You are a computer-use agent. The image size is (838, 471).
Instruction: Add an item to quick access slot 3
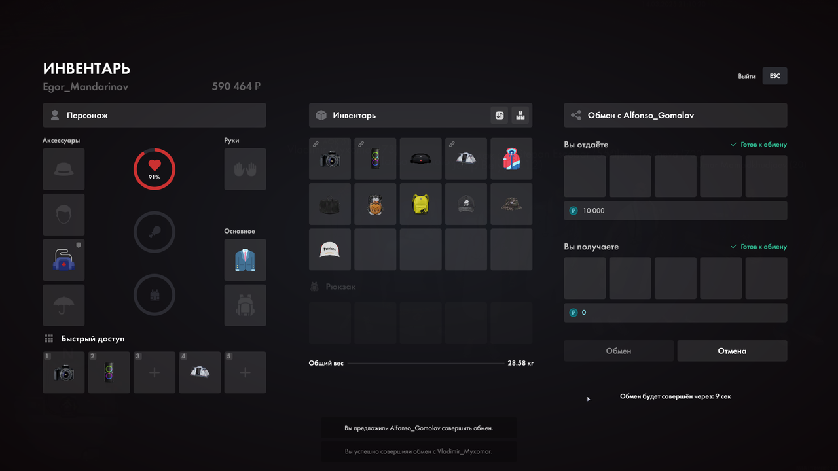click(155, 373)
